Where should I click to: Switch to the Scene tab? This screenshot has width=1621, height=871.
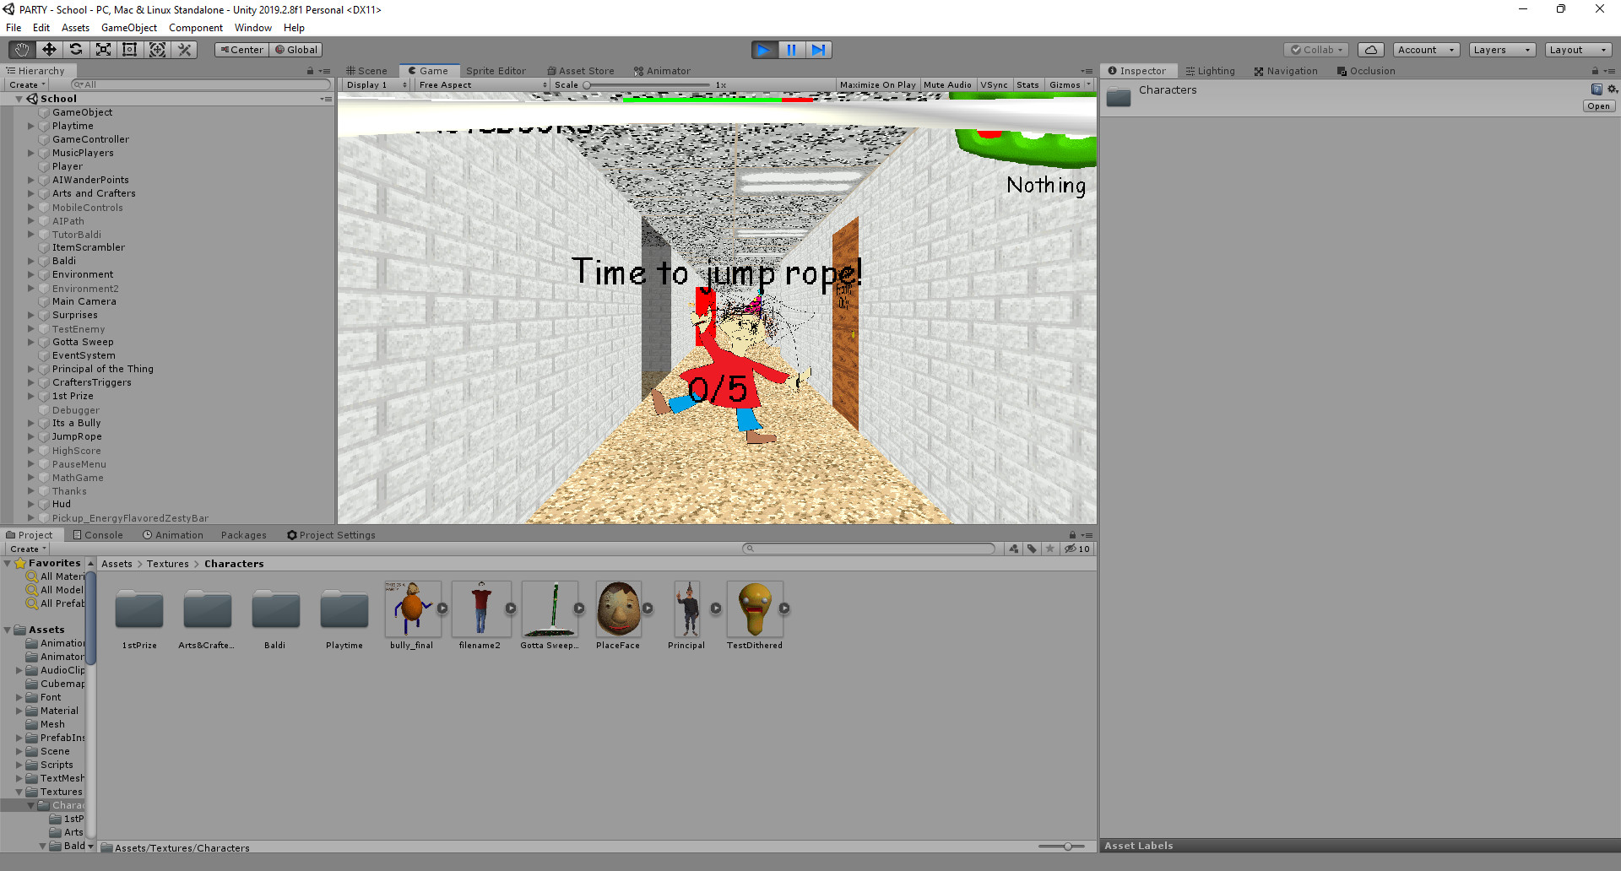pyautogui.click(x=367, y=70)
